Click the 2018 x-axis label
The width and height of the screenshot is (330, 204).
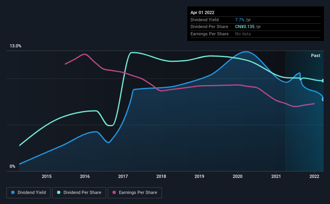click(161, 176)
